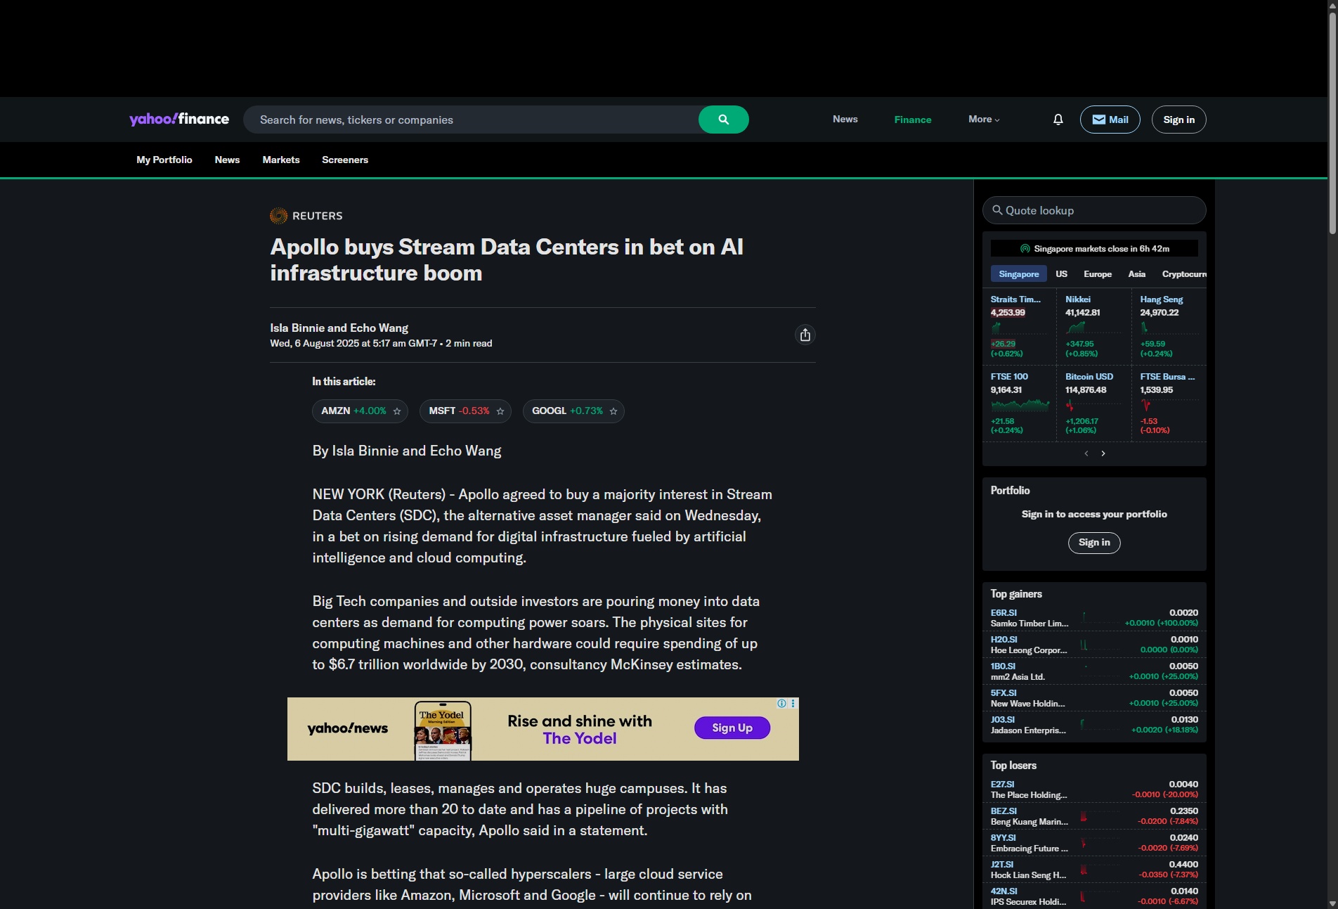Click the Reuters logo icon
The width and height of the screenshot is (1338, 909).
pos(278,216)
